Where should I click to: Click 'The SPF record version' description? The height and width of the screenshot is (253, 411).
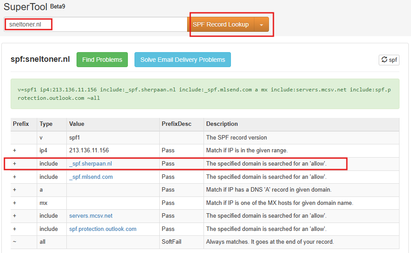pos(236,138)
